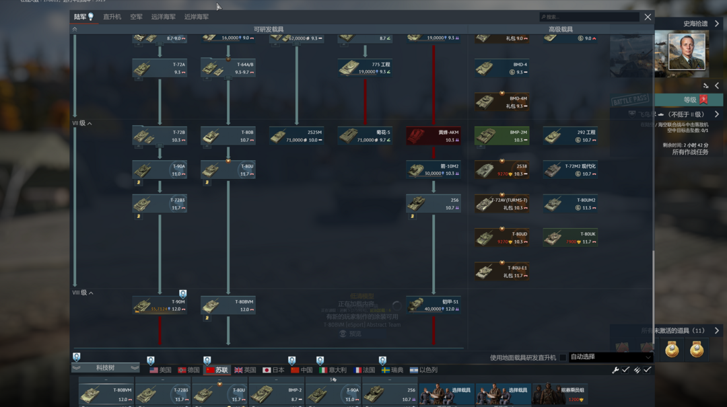Open the 等级 battle pass level button
Screen dimensions: 727x407
689,100
